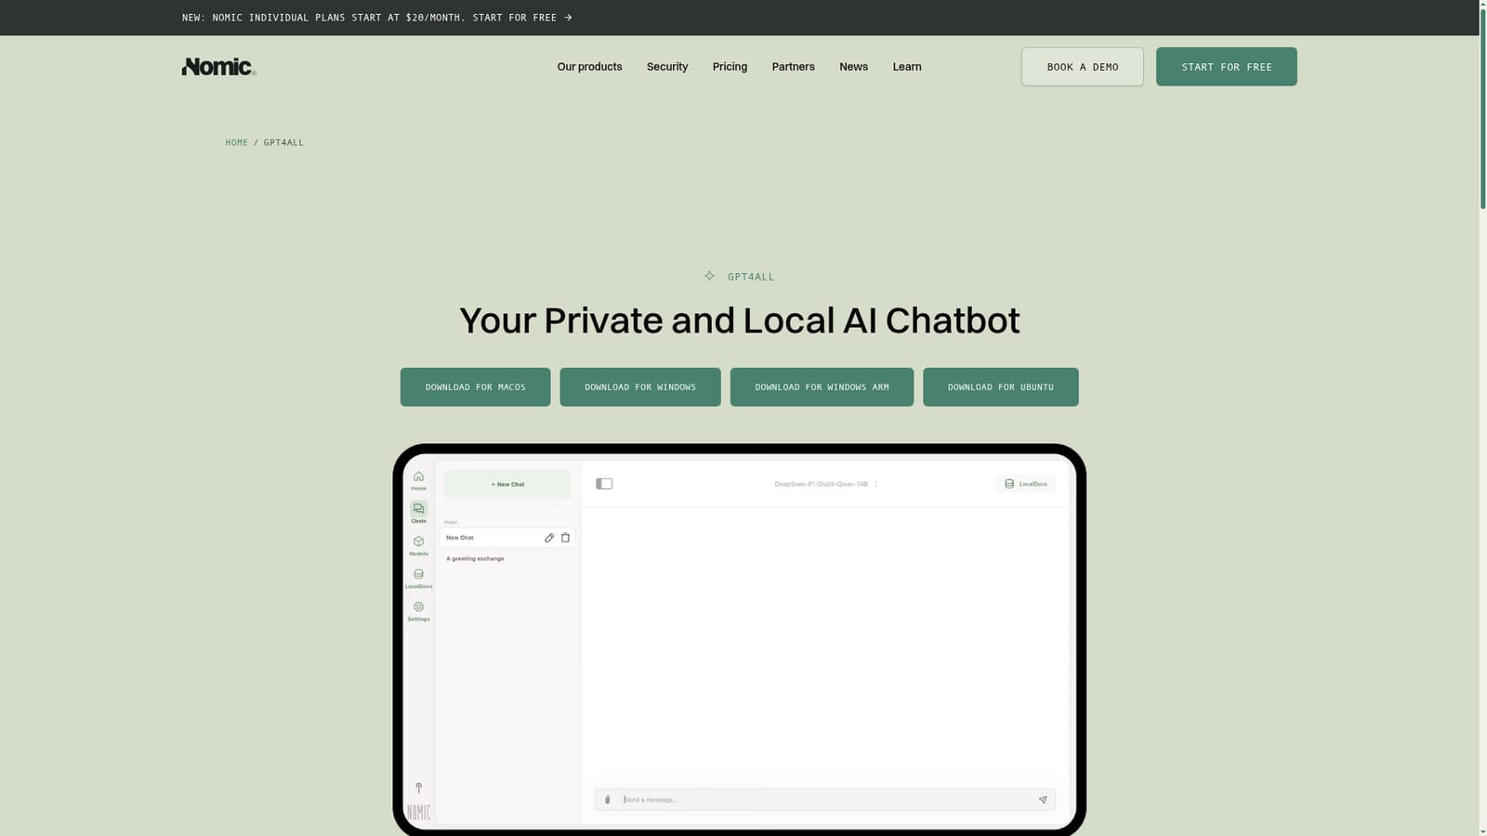This screenshot has width=1487, height=836.
Task: Click Download for Windows button
Action: point(640,387)
